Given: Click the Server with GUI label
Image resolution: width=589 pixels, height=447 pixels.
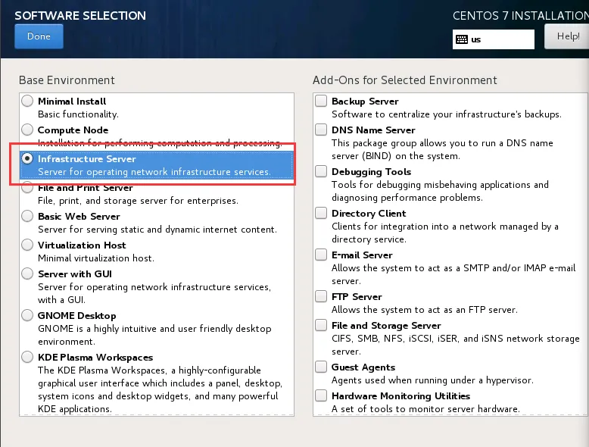Looking at the screenshot, I should point(75,274).
